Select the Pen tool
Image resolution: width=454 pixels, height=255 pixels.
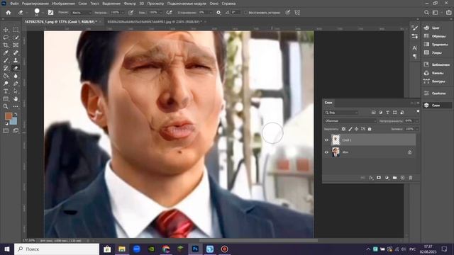[16, 84]
